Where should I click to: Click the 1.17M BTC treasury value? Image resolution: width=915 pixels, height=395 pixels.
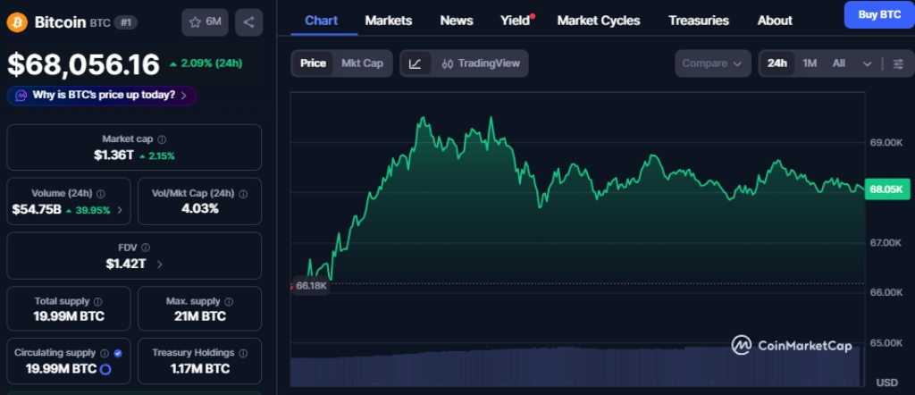click(199, 369)
